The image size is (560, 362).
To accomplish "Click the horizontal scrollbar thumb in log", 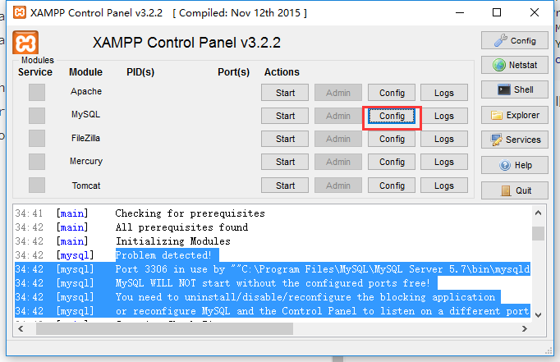I will coord(165,329).
